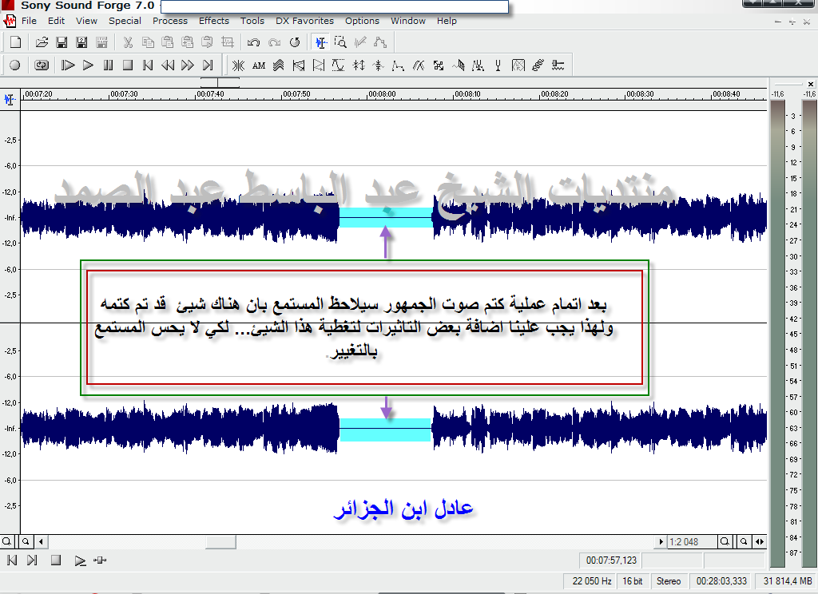Start recording with the Record button
Viewport: 818px width, 594px height.
coord(15,65)
